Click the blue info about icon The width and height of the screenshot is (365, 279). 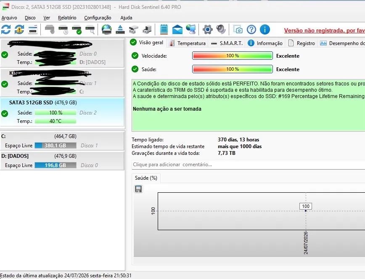tap(264, 29)
